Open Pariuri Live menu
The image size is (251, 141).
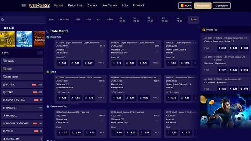coord(75,5)
